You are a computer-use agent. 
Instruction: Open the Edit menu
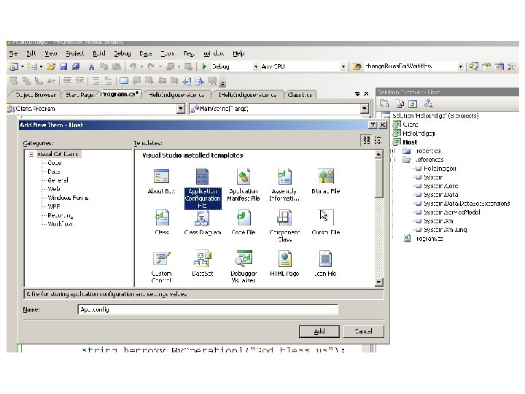coord(31,53)
